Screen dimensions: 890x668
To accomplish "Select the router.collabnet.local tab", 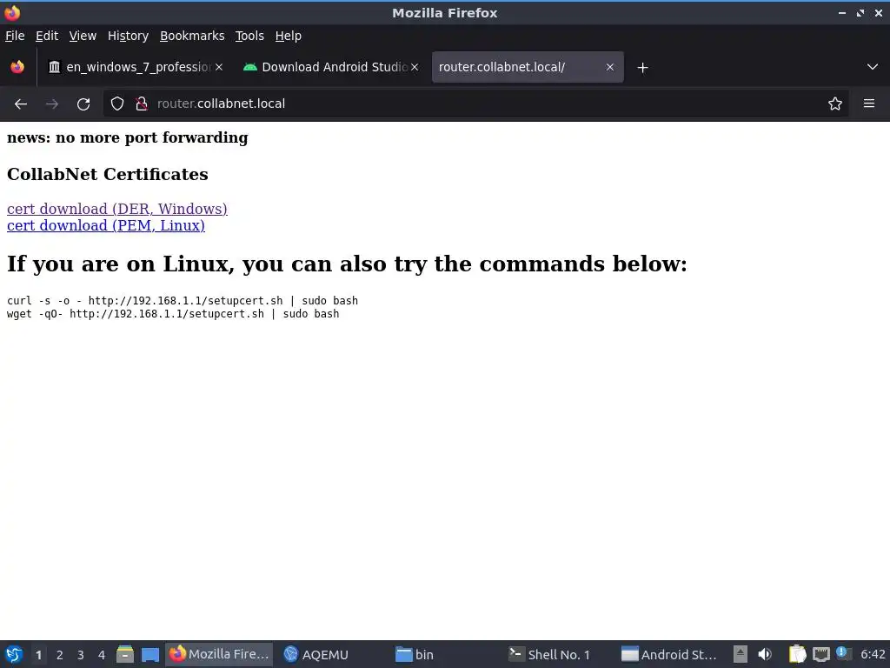I will pyautogui.click(x=527, y=67).
